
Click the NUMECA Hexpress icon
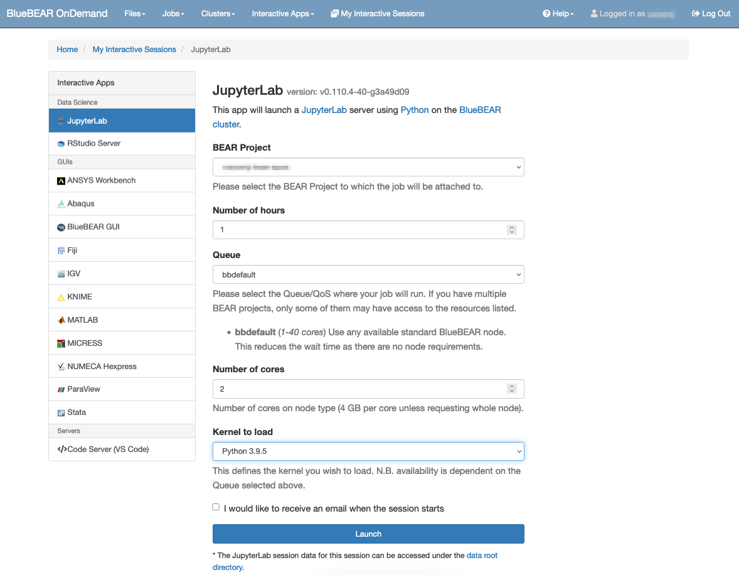click(x=61, y=367)
